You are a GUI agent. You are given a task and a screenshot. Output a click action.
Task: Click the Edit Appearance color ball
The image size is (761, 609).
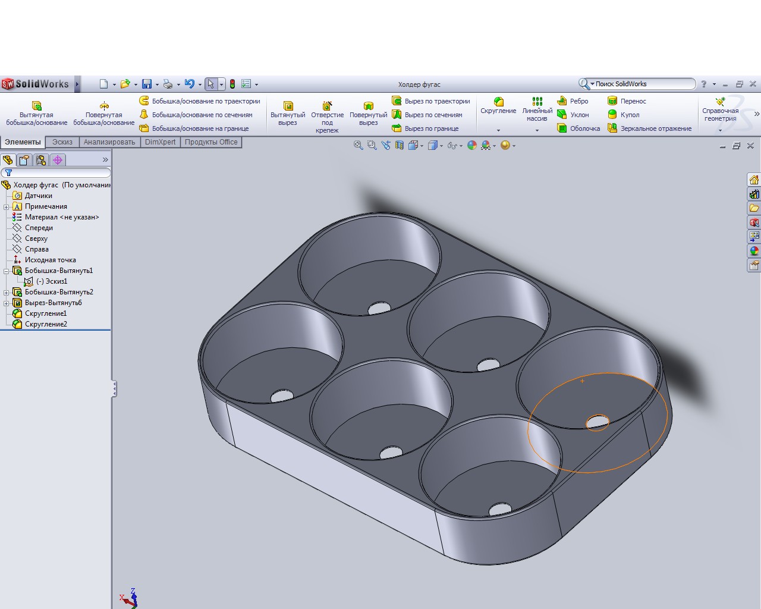472,145
